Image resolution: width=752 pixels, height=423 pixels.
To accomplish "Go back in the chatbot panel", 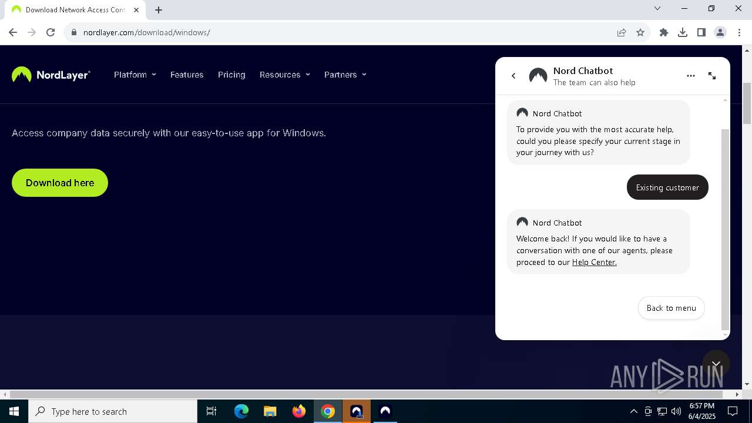I will [x=513, y=76].
